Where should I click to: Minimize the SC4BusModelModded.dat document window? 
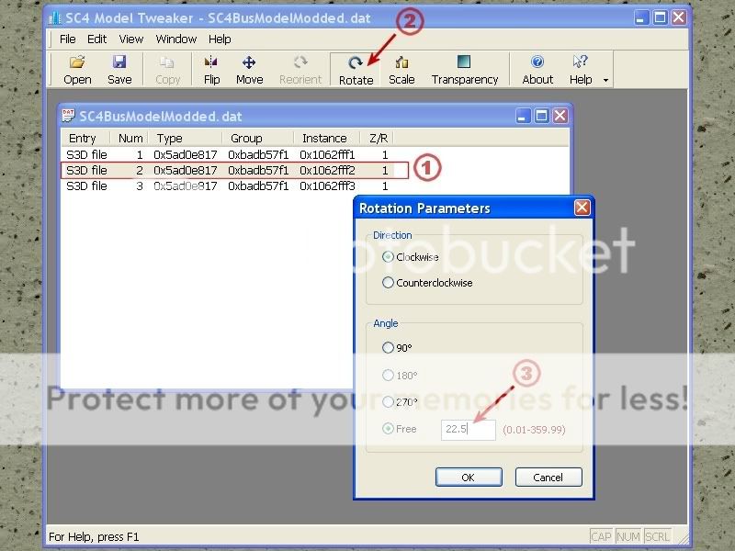[x=523, y=116]
